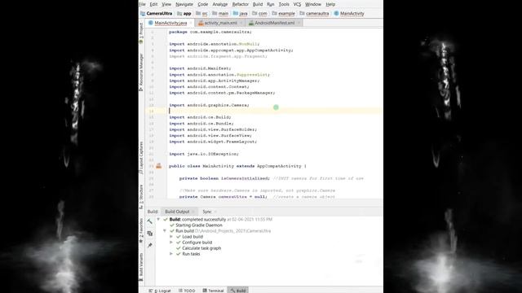522x293 pixels.
Task: Open the Build menu
Action: [x=258, y=4]
